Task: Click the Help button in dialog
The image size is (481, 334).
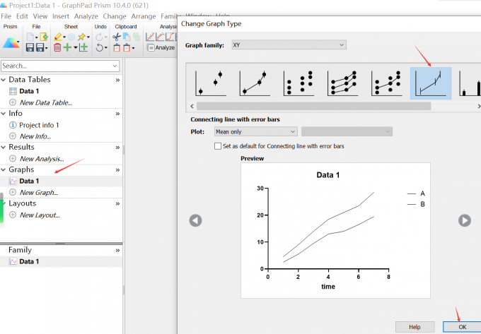Action: pos(415,327)
